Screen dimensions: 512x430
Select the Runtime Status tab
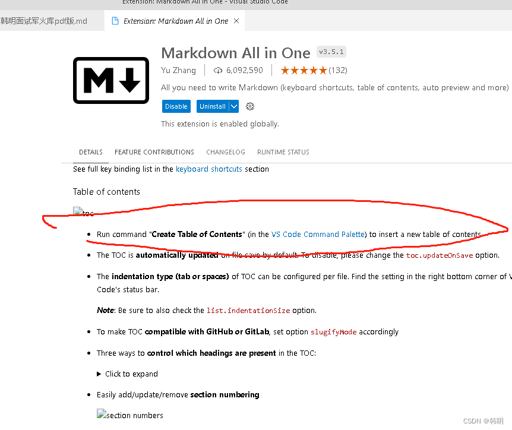click(x=283, y=152)
